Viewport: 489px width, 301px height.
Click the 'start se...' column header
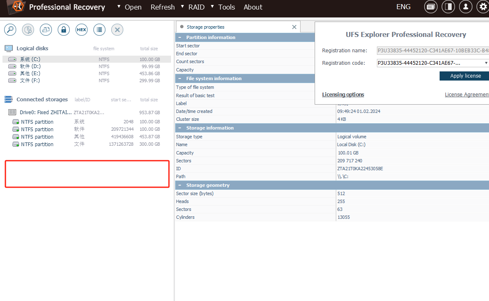(x=121, y=100)
